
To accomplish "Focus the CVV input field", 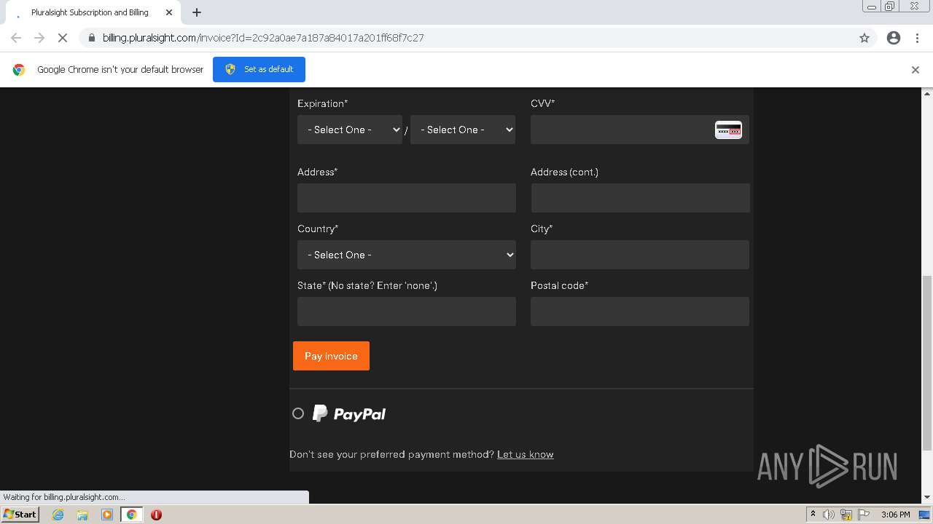I will pos(640,130).
